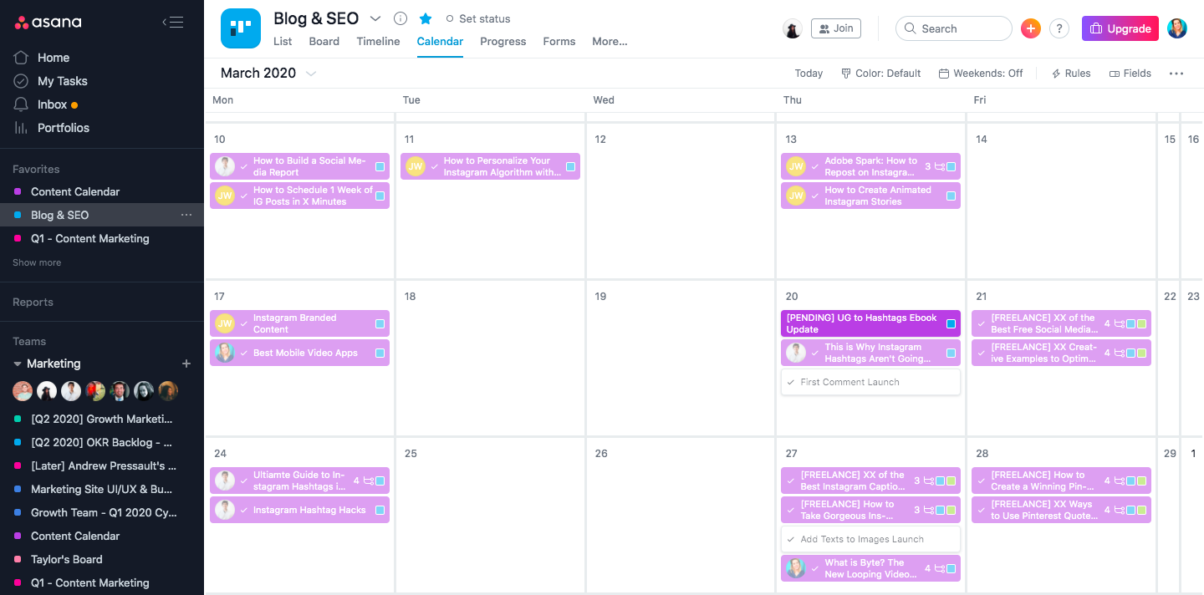
Task: Open the Blog & SEO title chevron dropdown
Action: coord(375,18)
